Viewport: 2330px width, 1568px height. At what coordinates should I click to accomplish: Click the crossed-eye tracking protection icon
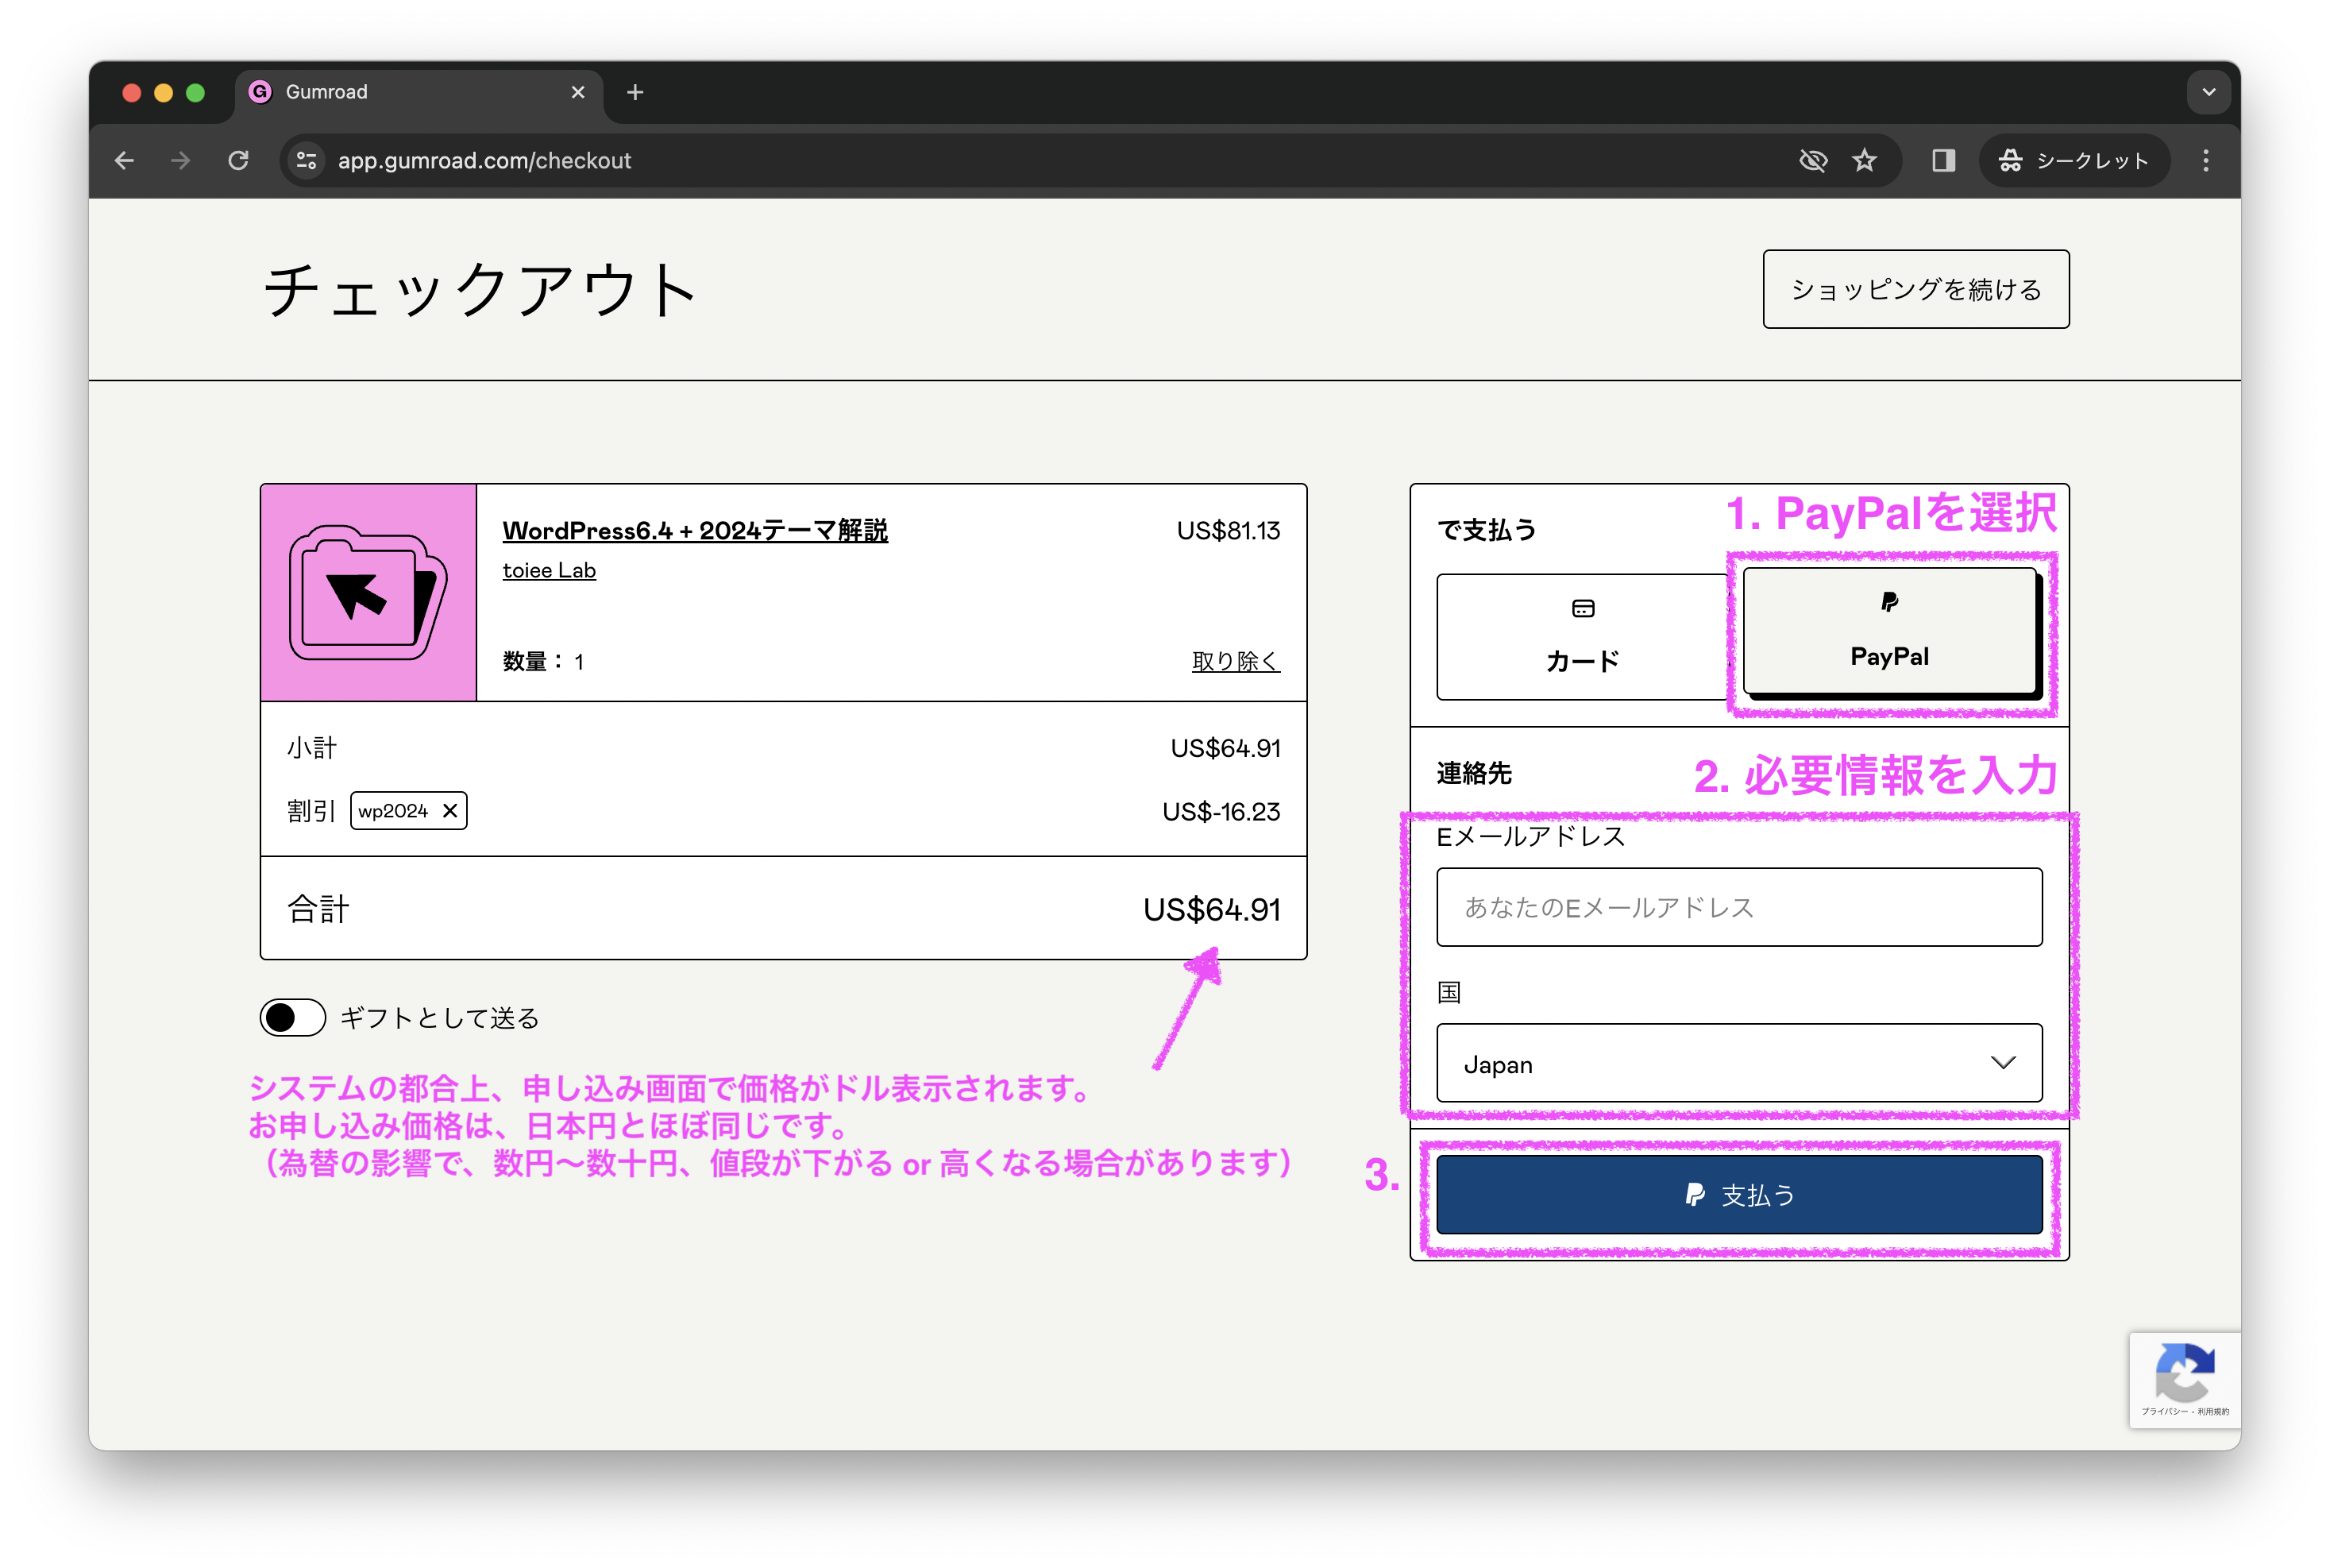coord(1813,160)
